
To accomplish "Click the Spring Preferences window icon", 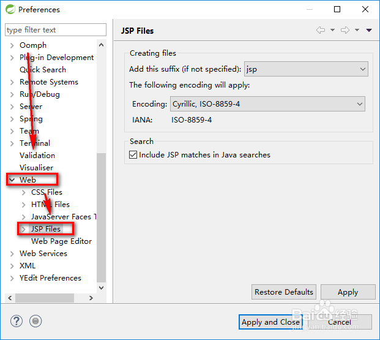I will pyautogui.click(x=9, y=10).
